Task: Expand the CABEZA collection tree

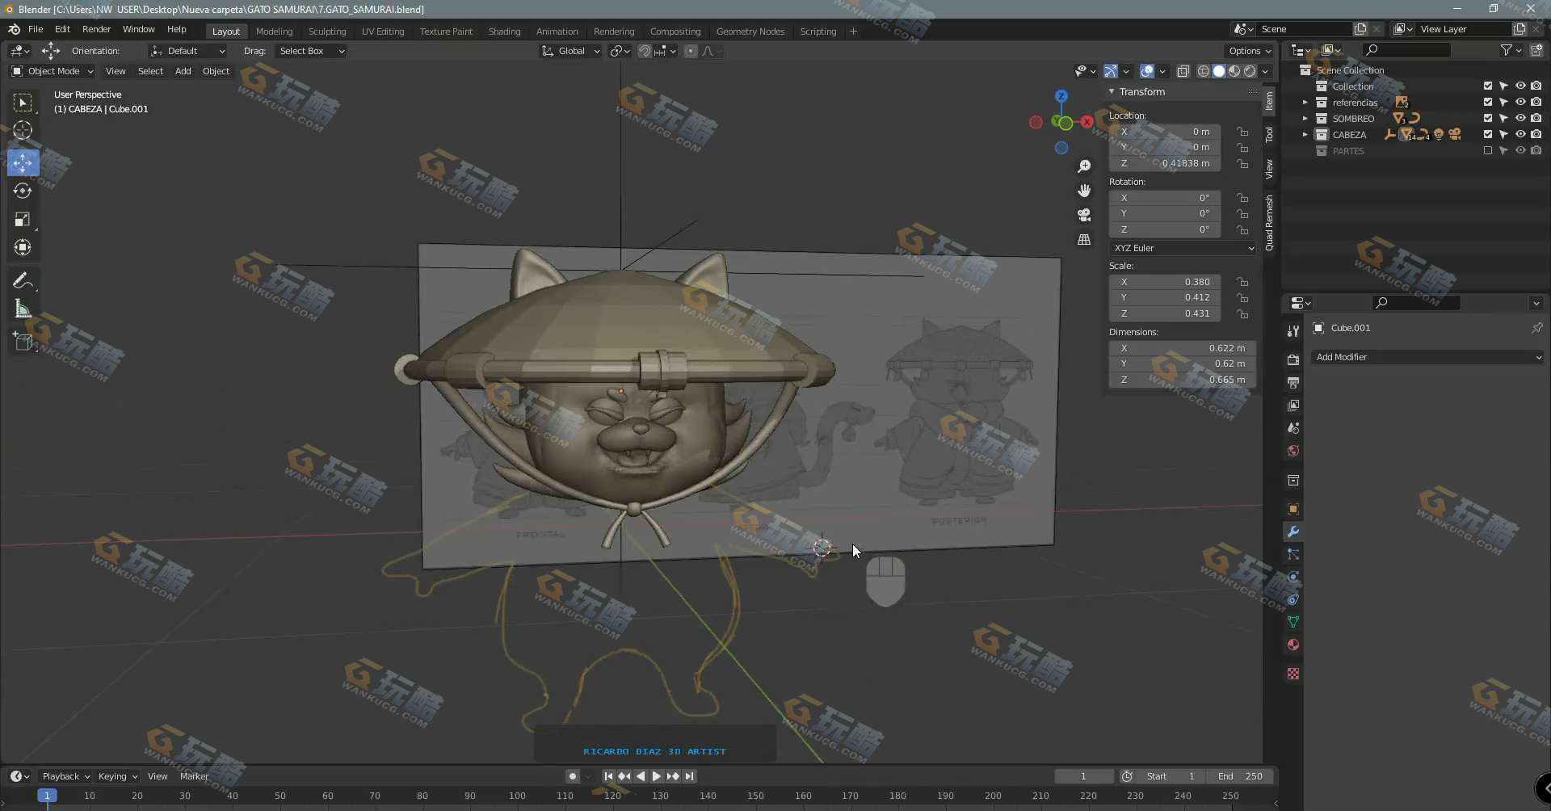Action: pos(1305,134)
